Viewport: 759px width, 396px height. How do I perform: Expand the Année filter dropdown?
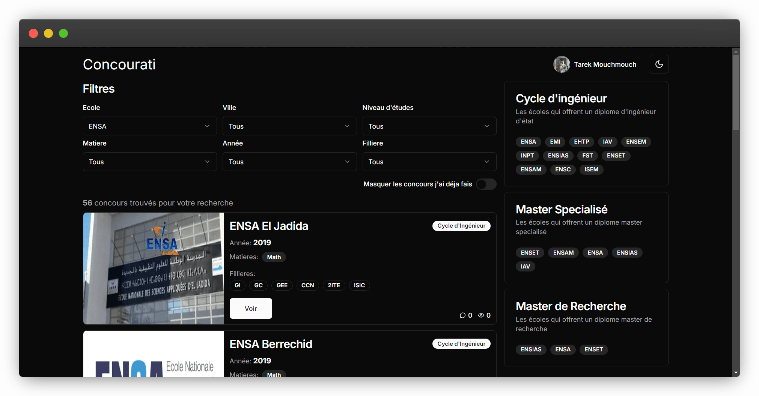click(x=289, y=162)
